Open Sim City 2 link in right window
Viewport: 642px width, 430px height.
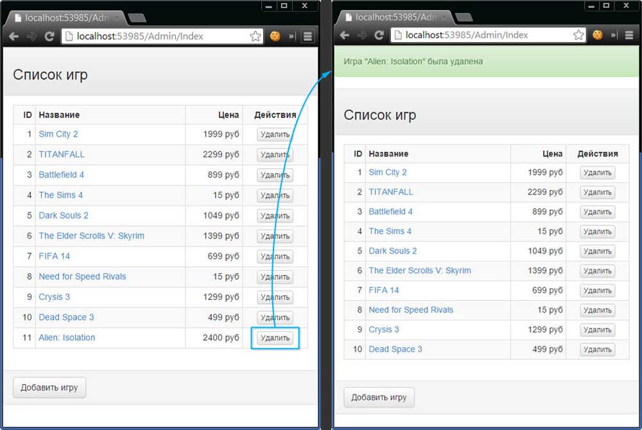388,172
